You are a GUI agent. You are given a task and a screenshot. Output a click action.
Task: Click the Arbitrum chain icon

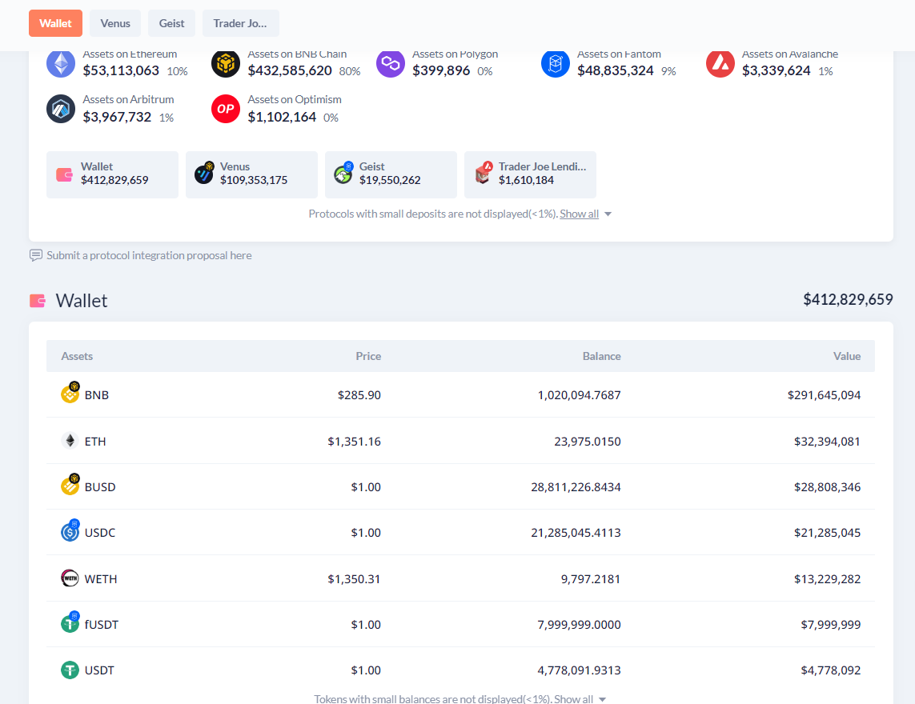pos(61,109)
